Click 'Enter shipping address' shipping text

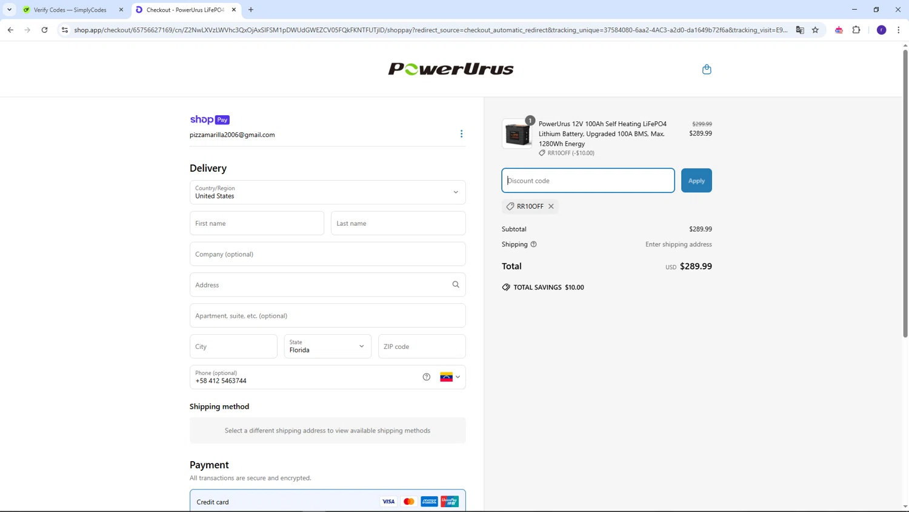(679, 244)
